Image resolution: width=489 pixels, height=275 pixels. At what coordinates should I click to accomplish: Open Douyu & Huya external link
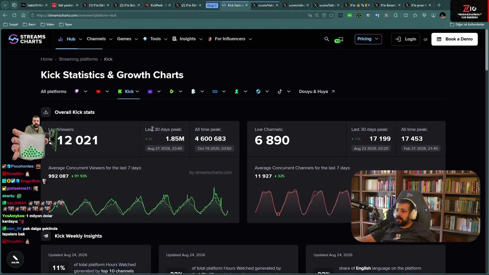click(x=317, y=91)
